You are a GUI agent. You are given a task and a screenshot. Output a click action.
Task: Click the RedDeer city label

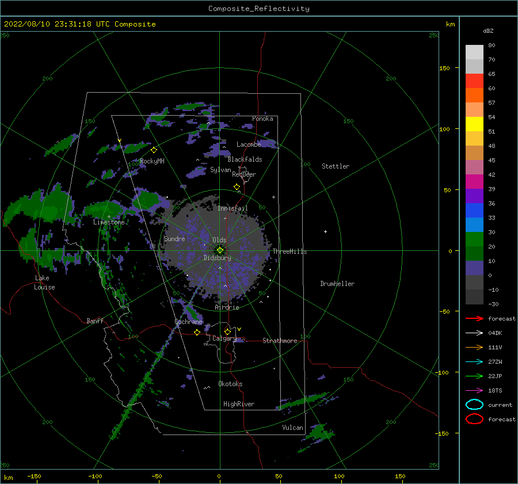[x=244, y=174]
